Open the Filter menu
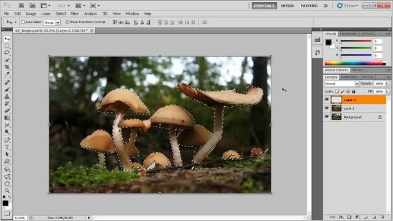This screenshot has height=221, width=393. pyautogui.click(x=74, y=14)
